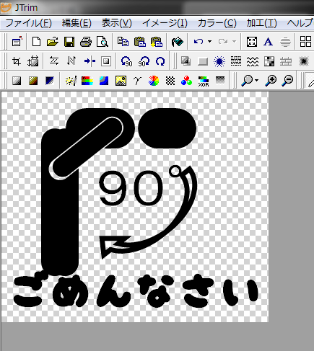Click the zoom in magnifier
Image resolution: width=314 pixels, height=351 pixels.
(x=271, y=80)
